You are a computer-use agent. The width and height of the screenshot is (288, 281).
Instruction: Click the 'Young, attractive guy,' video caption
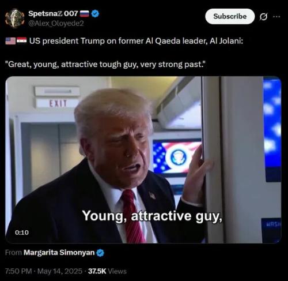tap(153, 216)
